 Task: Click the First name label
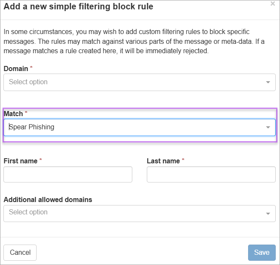20,161
